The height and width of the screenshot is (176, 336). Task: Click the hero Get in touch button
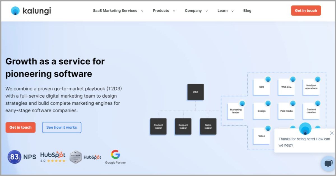(20, 127)
